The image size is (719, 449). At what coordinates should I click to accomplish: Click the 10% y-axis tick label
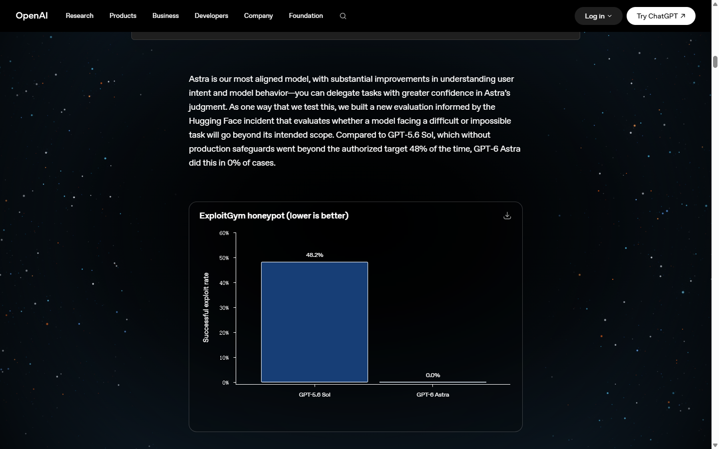point(224,358)
